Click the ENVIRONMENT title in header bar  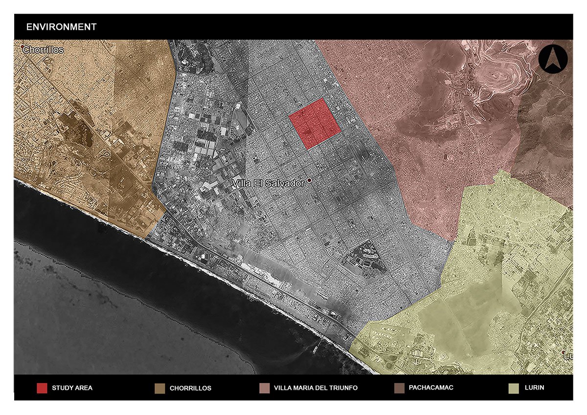point(61,27)
